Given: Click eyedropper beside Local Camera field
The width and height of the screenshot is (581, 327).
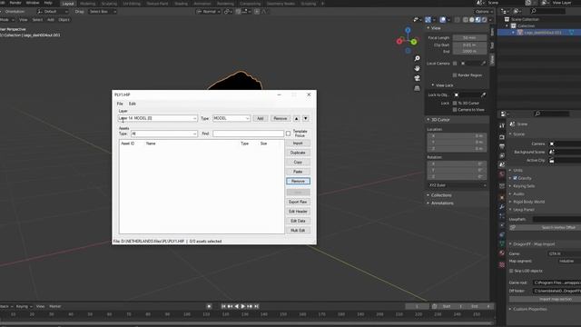Looking at the screenshot, I should 483,64.
